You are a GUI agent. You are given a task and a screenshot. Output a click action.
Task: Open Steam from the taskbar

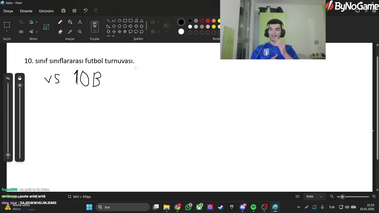(x=221, y=207)
